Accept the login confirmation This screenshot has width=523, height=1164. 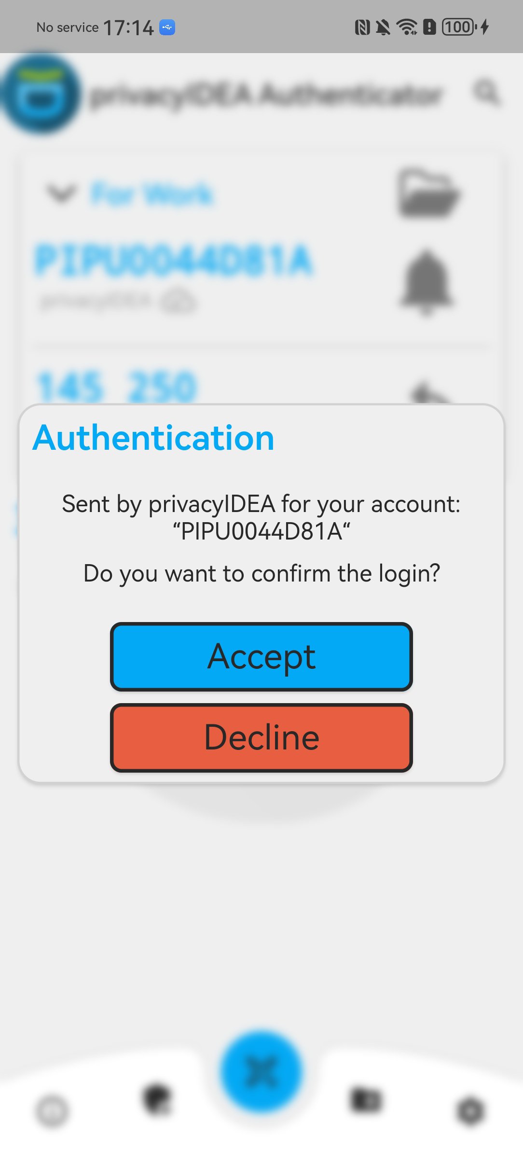tap(261, 656)
